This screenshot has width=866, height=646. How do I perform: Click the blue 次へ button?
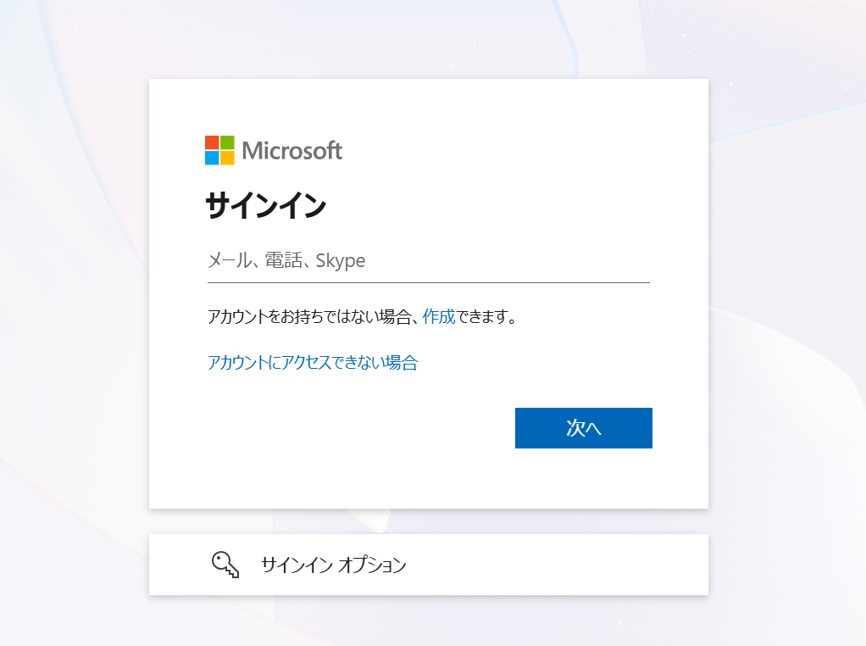(x=584, y=428)
